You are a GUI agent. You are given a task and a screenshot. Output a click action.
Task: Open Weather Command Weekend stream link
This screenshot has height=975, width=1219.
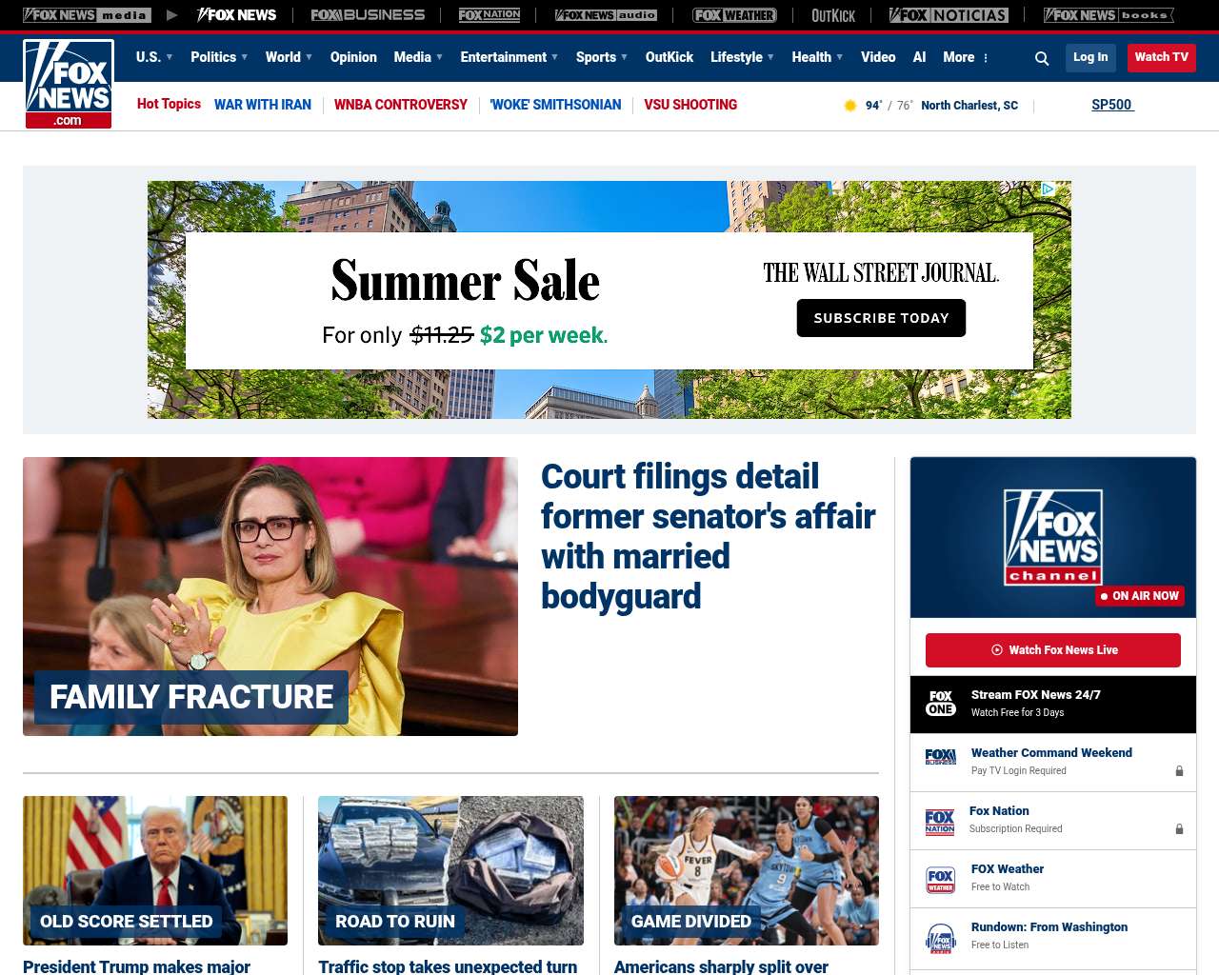tap(1051, 753)
